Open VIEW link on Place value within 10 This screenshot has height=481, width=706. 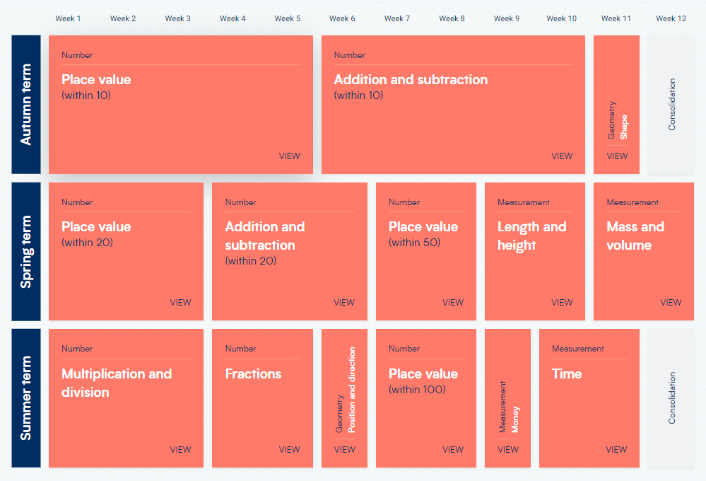[289, 156]
